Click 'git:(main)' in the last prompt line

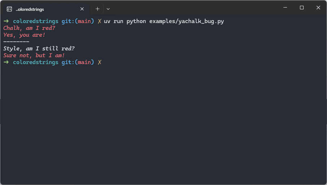coord(78,62)
